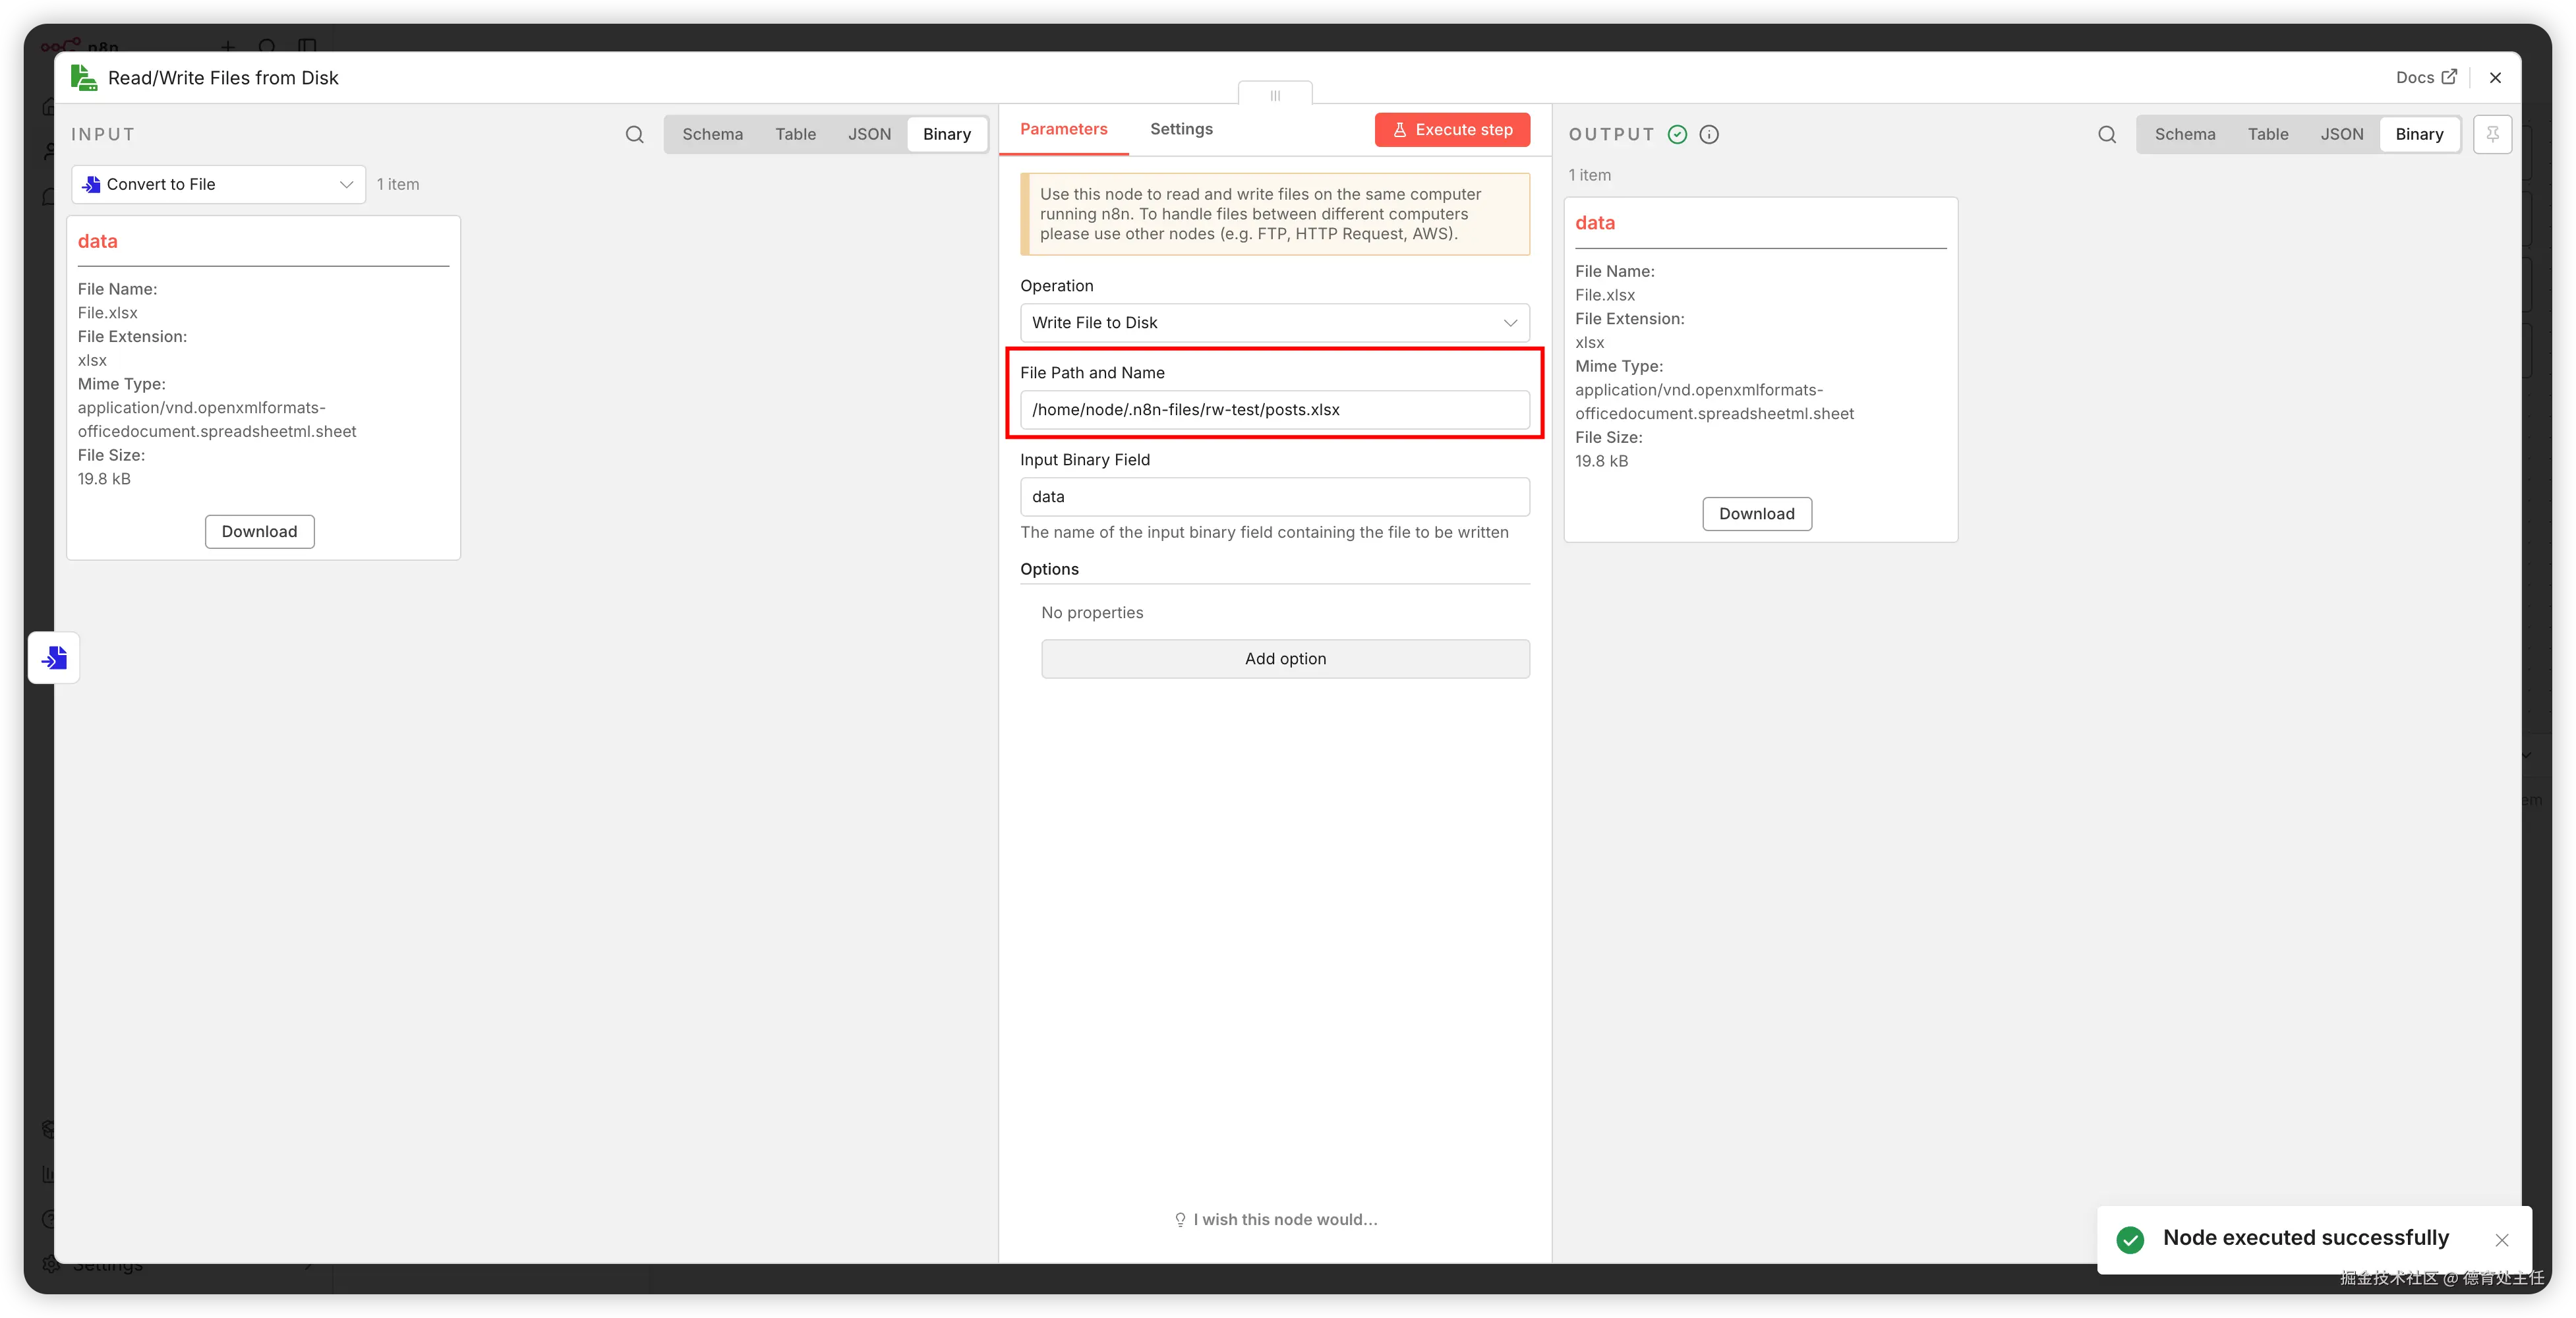Pin the output data with pin icon
2576x1318 pixels.
pyautogui.click(x=2492, y=134)
